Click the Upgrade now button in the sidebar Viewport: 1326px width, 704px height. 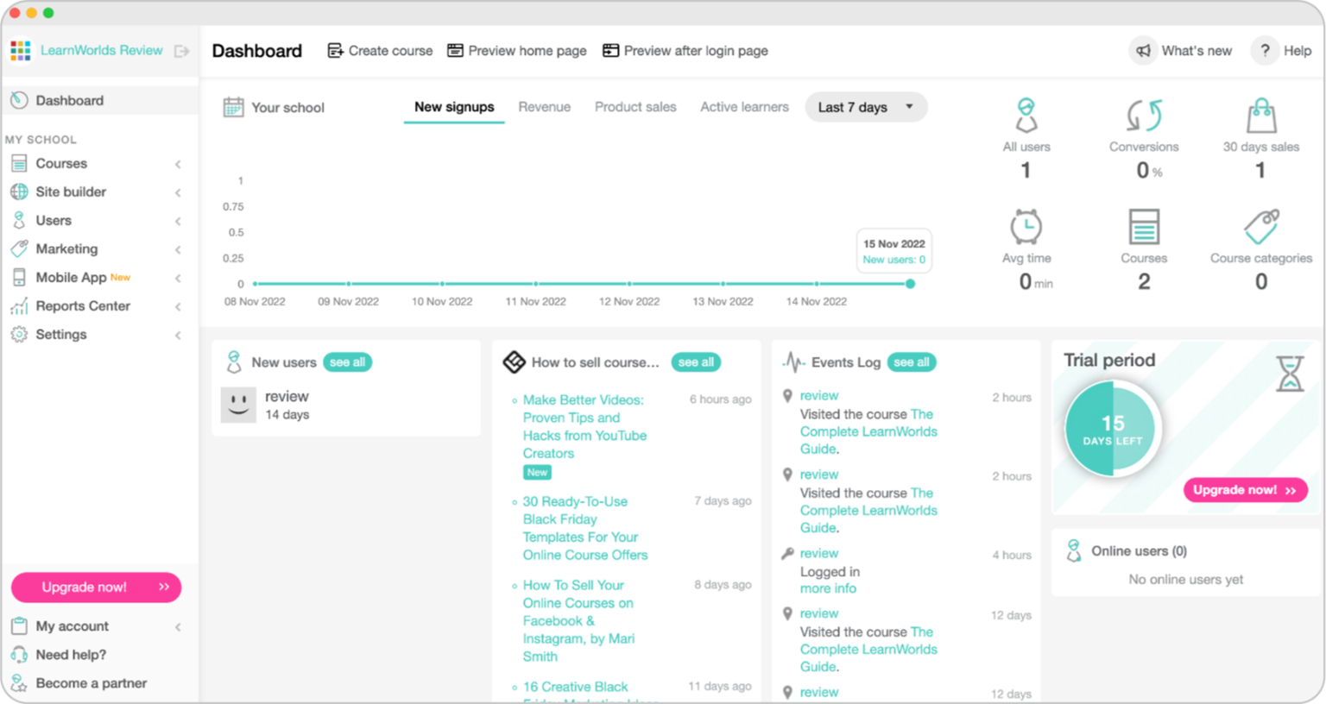[95, 587]
